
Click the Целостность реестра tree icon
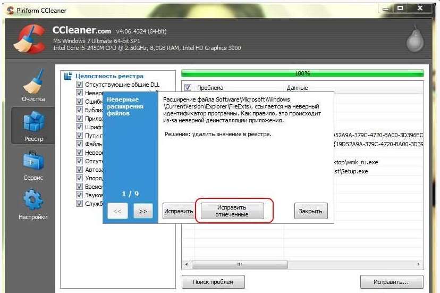coord(68,76)
